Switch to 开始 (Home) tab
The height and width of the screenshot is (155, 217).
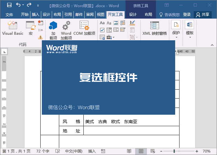(24, 15)
